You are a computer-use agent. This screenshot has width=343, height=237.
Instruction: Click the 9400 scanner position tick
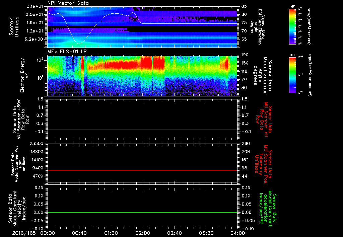coord(38,168)
